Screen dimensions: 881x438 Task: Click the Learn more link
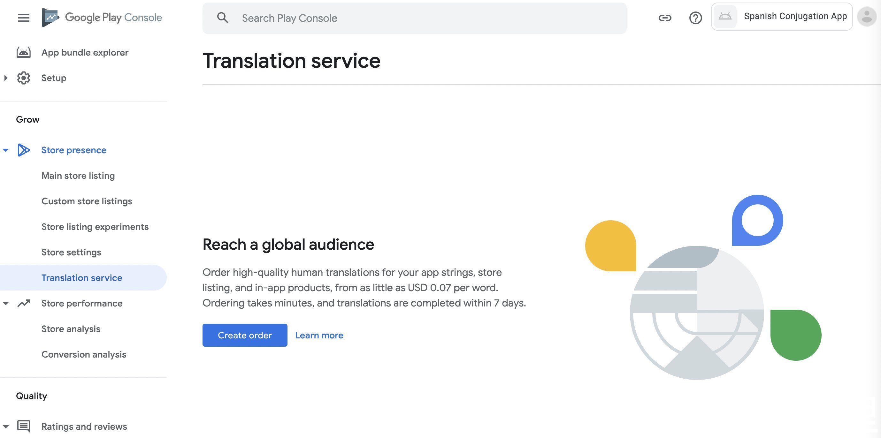click(319, 335)
